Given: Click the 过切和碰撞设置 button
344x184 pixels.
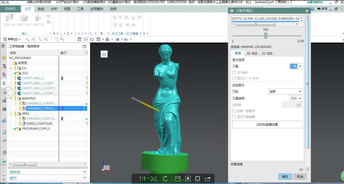Looking at the screenshot, I should pos(267,125).
